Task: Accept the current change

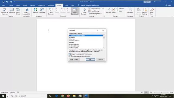Action: click(x=108, y=11)
